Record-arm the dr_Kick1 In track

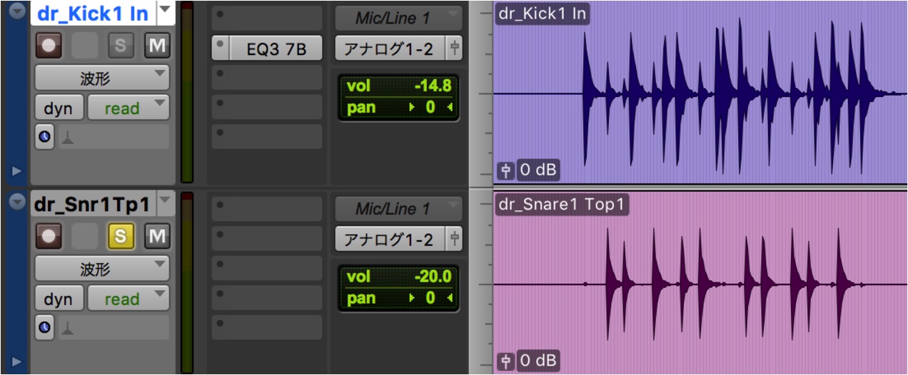point(49,47)
